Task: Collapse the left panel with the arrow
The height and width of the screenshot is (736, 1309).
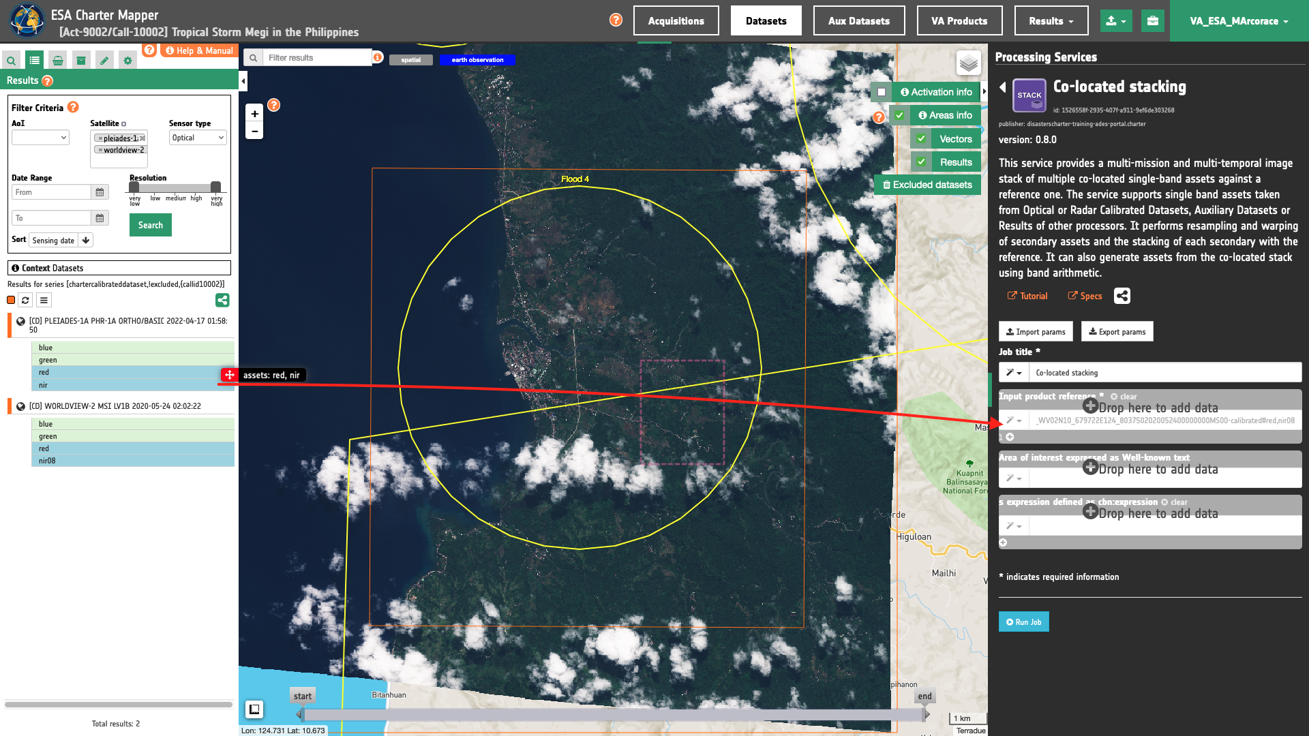Action: (243, 82)
